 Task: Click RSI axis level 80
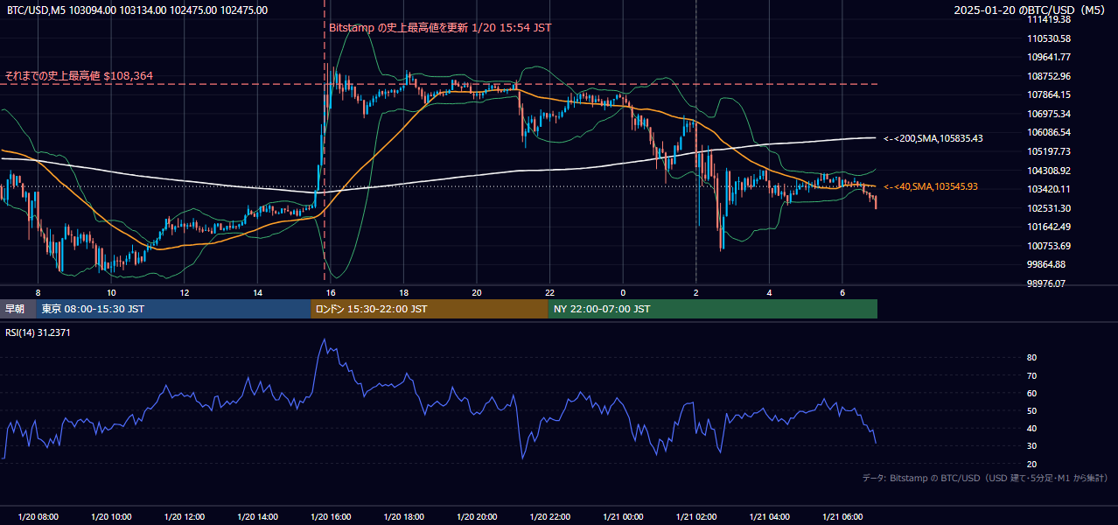(x=1031, y=358)
